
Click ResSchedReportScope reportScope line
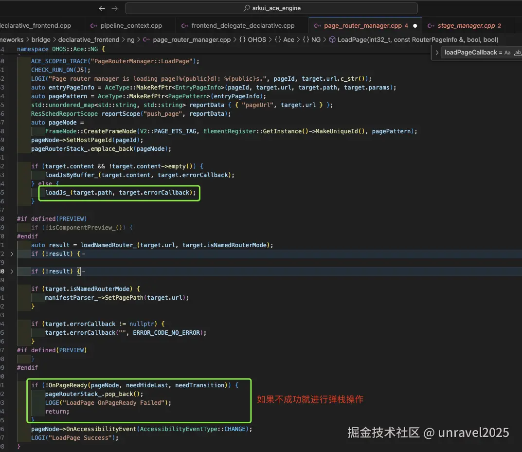point(131,114)
